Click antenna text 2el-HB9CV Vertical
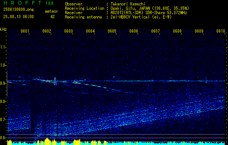This screenshot has height=145, width=228. [x=141, y=17]
